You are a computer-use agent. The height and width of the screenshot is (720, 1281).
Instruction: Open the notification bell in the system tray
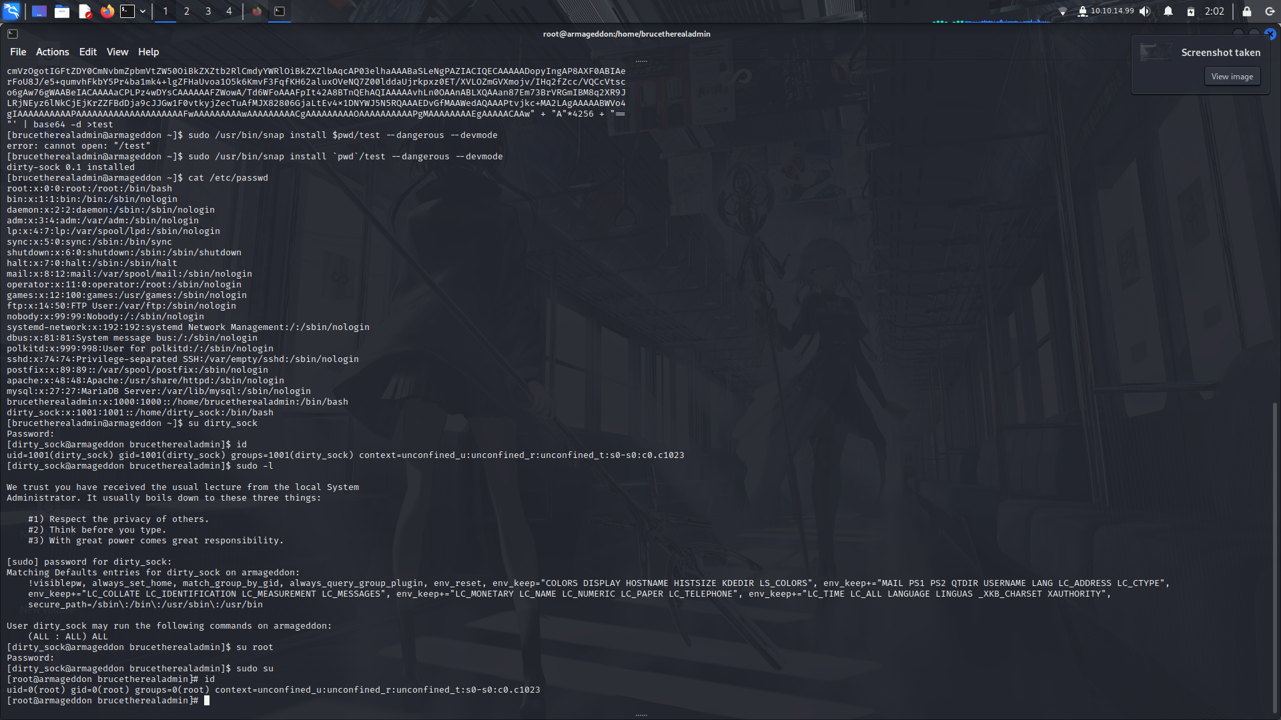click(1168, 11)
